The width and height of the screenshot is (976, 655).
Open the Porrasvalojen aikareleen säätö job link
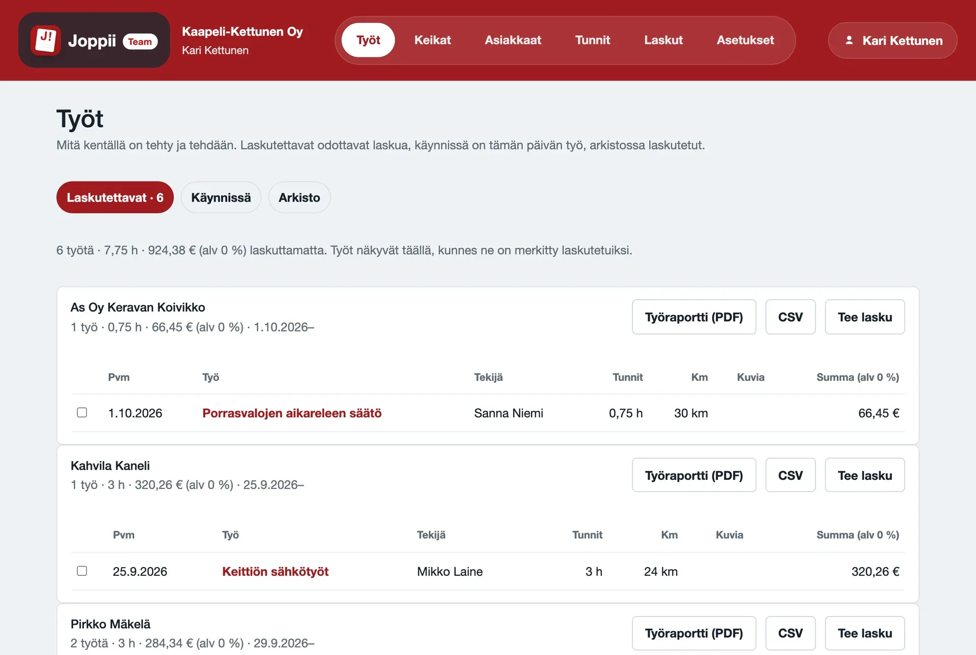pyautogui.click(x=292, y=413)
